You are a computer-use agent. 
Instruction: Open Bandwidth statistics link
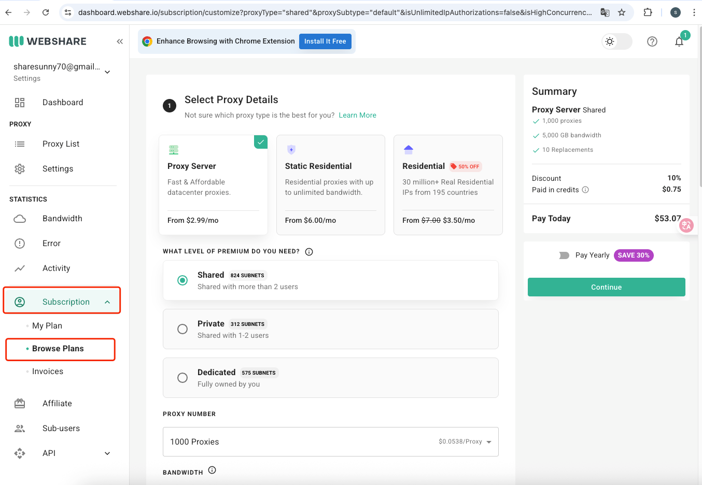pyautogui.click(x=62, y=219)
